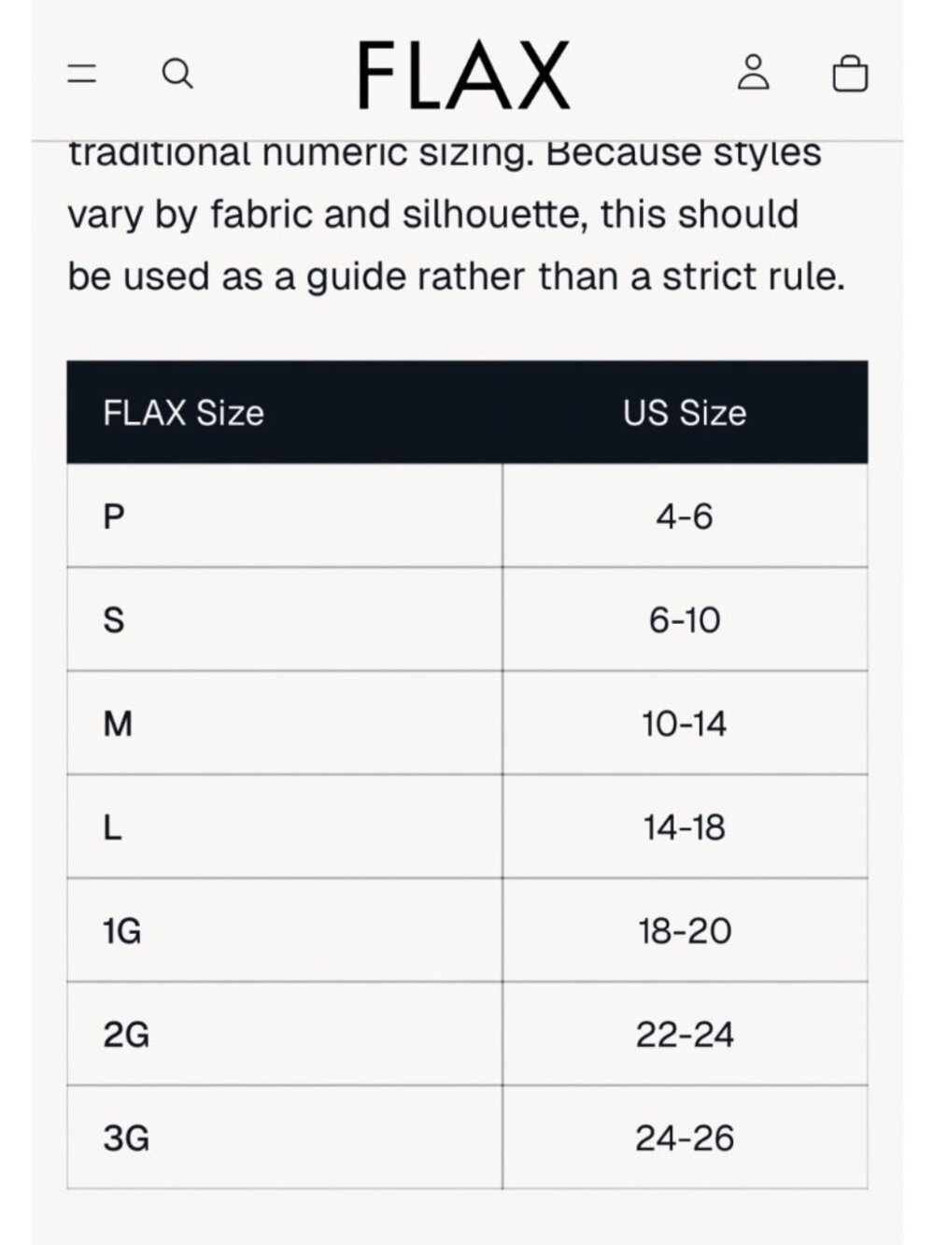Click the 3G size row label
The image size is (934, 1245).
[x=126, y=1138]
